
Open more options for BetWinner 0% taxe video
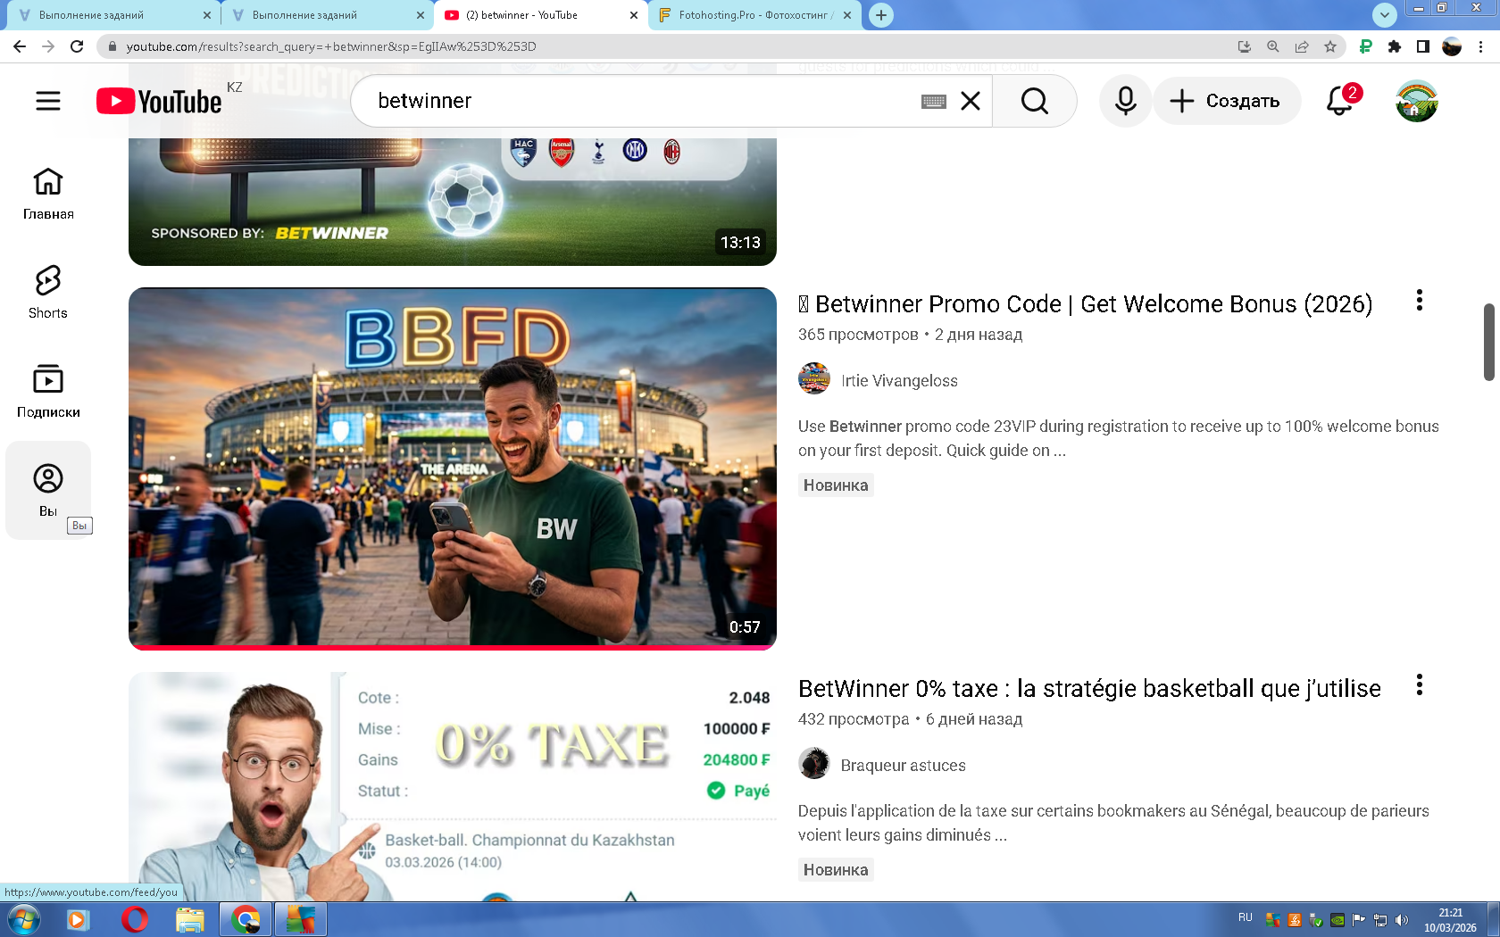(x=1419, y=685)
